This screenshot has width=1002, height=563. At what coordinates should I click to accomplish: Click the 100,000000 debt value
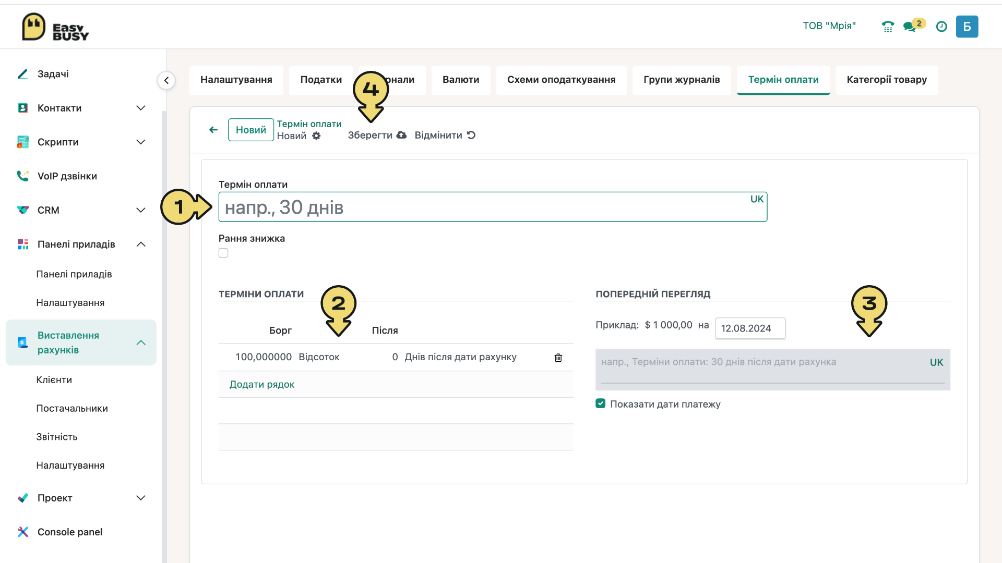264,357
